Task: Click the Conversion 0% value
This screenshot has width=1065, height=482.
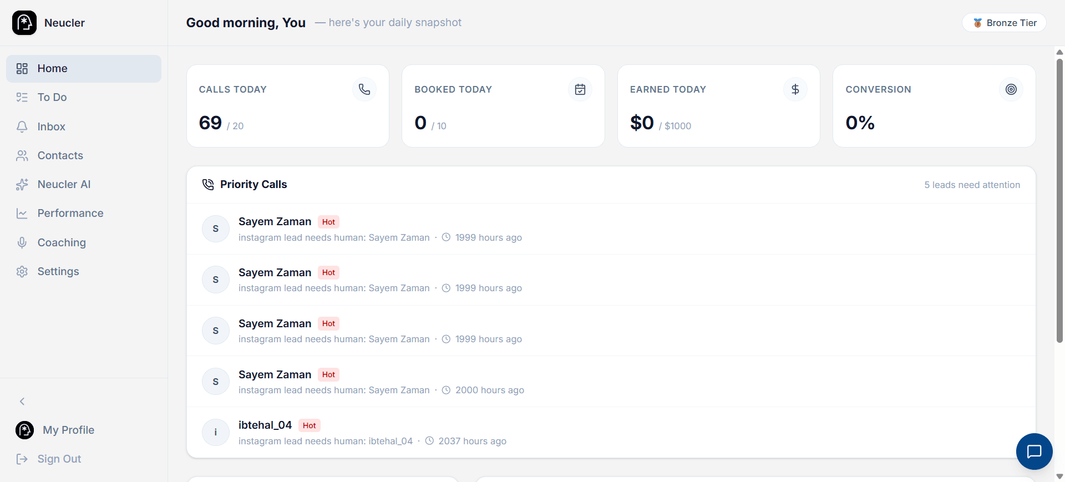Action: click(x=860, y=123)
